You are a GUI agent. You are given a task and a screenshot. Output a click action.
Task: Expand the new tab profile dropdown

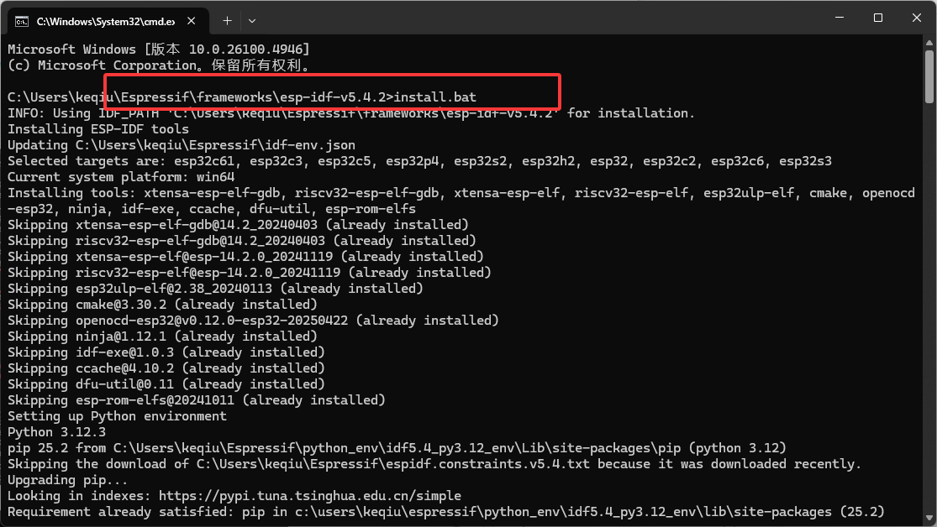click(252, 19)
